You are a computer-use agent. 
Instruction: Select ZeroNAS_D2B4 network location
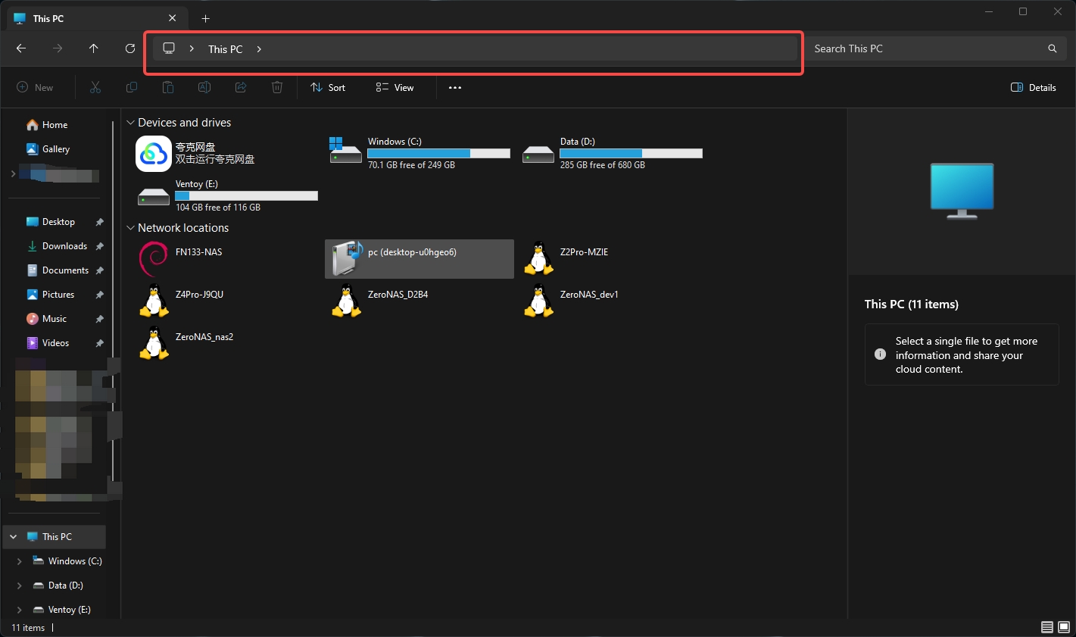[419, 301]
